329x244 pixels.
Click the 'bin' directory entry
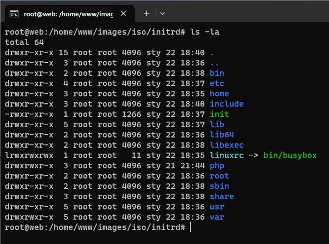pyautogui.click(x=216, y=73)
